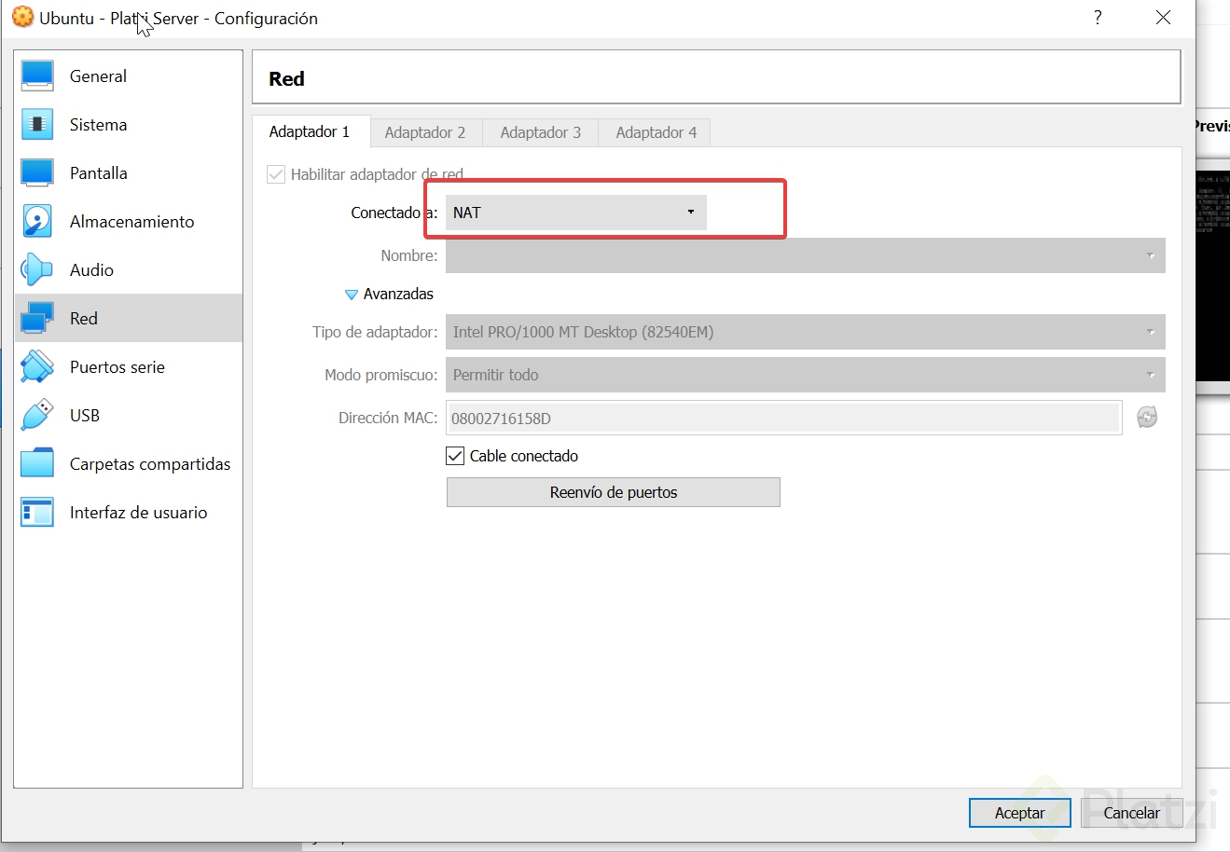Open the Puertos serie connector icon
Image resolution: width=1230 pixels, height=852 pixels.
(37, 367)
